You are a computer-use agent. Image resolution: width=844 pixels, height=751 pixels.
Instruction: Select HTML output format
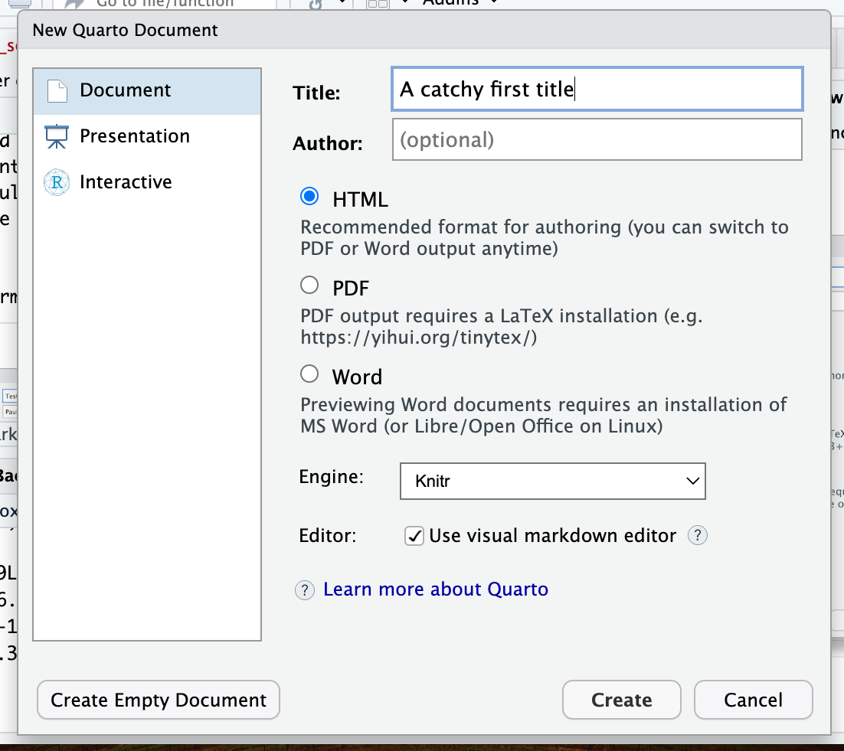309,197
